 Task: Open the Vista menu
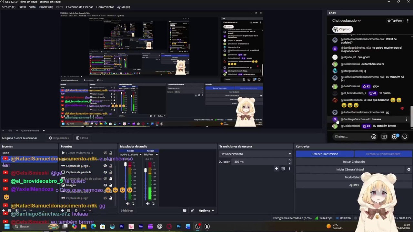(x=32, y=7)
